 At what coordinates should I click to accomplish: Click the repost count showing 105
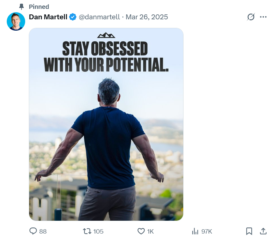point(98,232)
